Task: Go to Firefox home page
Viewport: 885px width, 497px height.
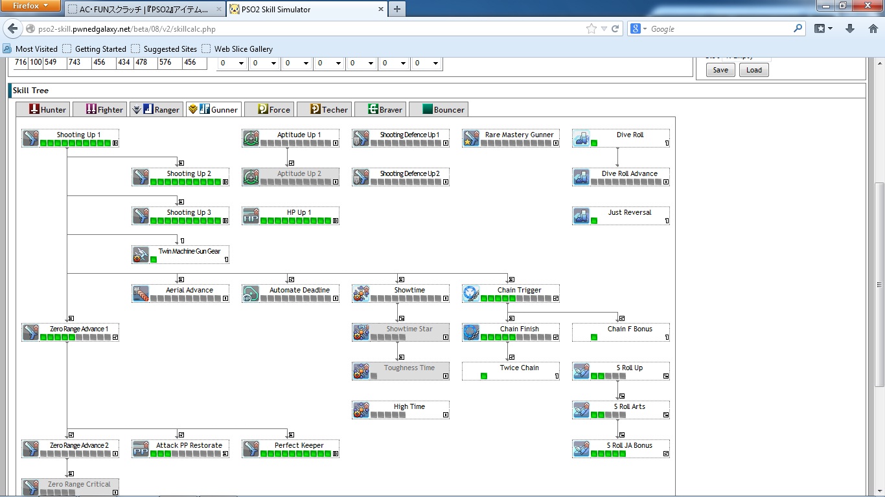Action: tap(872, 28)
